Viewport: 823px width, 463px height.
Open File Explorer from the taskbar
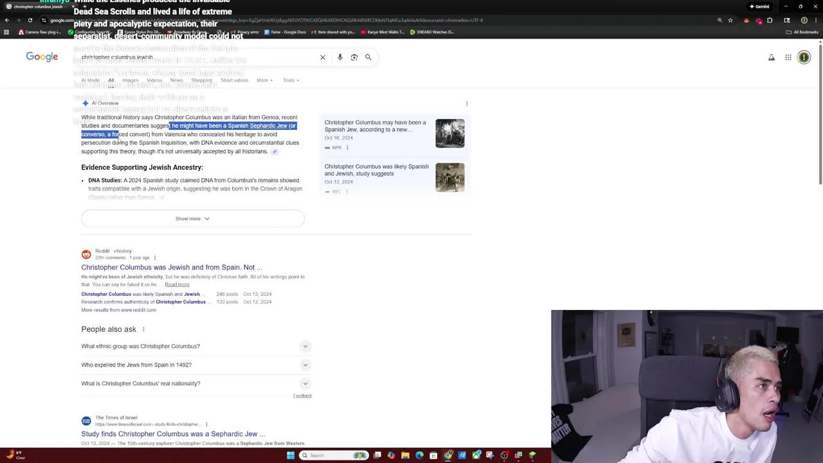point(405,455)
